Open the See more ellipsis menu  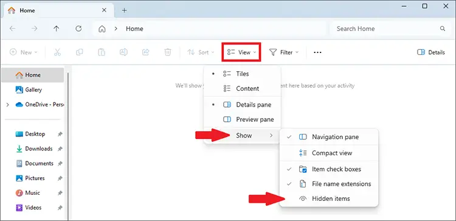pos(317,52)
